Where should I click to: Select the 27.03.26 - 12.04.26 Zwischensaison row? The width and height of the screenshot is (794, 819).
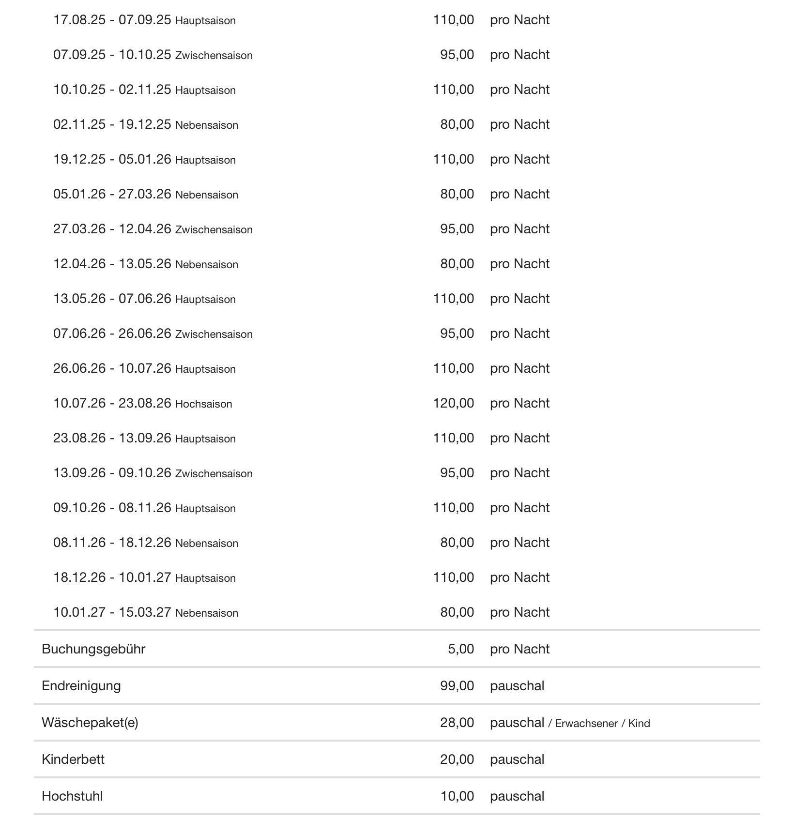click(x=153, y=229)
